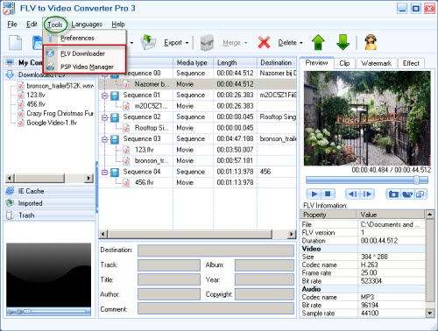The width and height of the screenshot is (438, 331).
Task: Click the PSP Video Manager icon
Action: [x=51, y=67]
